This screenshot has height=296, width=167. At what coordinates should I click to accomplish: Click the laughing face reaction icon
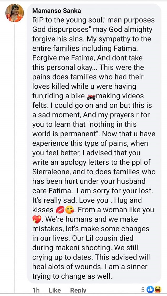click(x=158, y=289)
